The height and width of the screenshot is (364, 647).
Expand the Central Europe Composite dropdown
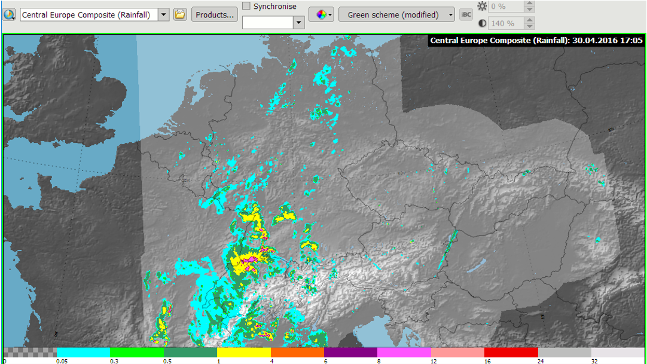(x=164, y=15)
